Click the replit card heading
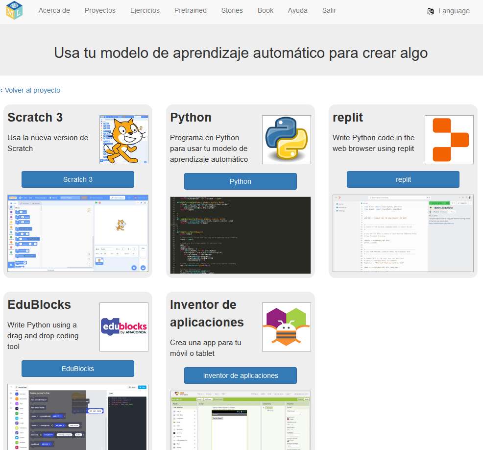Screen dimensions: 483x450 [348, 118]
